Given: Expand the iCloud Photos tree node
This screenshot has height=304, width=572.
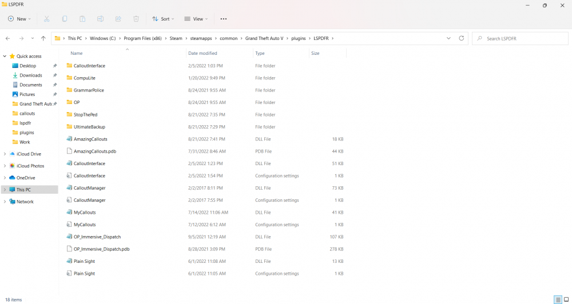Looking at the screenshot, I should tap(5, 166).
